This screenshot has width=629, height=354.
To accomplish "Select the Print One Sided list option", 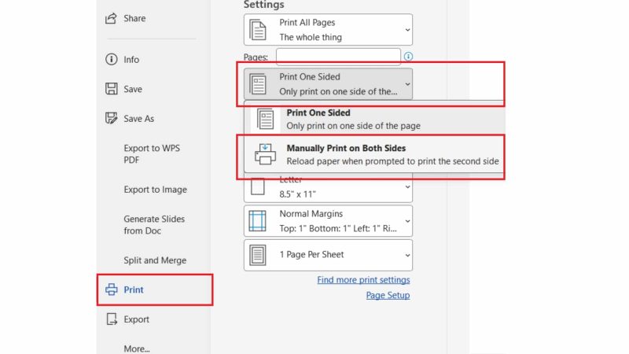I will click(374, 119).
